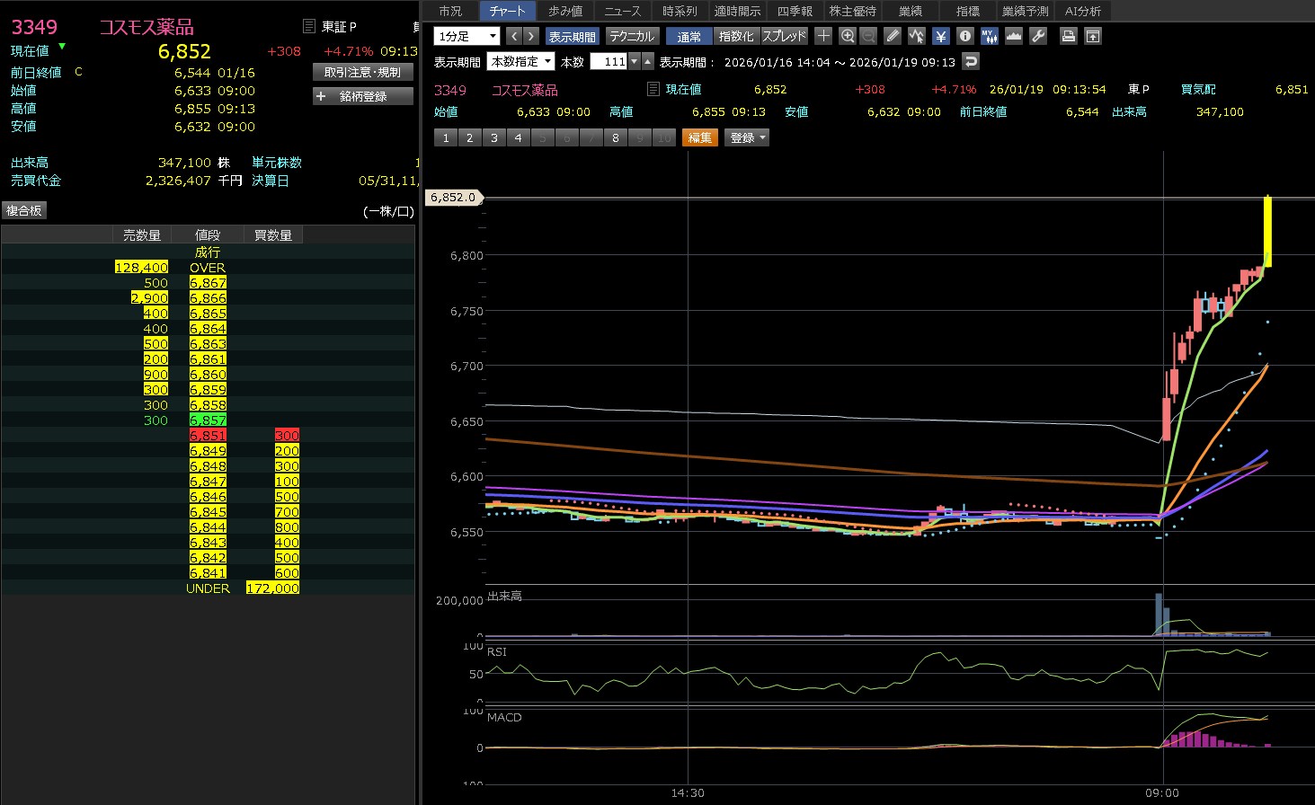This screenshot has width=1315, height=805.
Task: Click the 銘柄登録 button
Action: [363, 96]
